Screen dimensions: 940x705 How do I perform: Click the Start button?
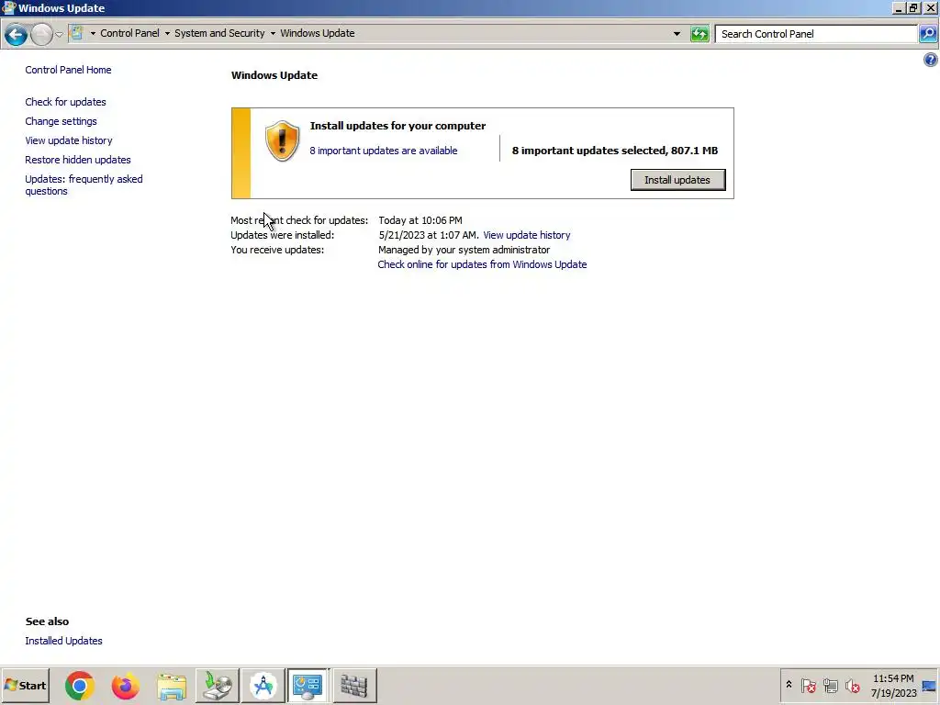click(25, 685)
